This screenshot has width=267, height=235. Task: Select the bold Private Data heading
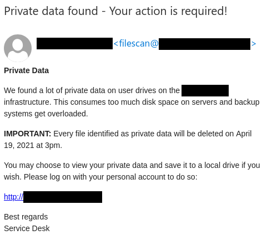(27, 70)
